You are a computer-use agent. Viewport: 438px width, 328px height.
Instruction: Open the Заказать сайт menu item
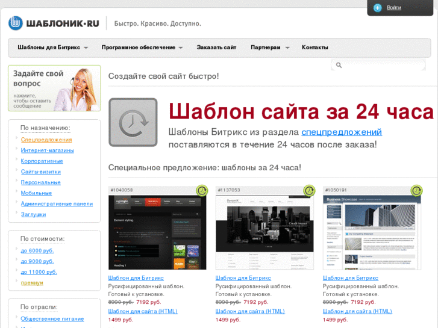[216, 48]
